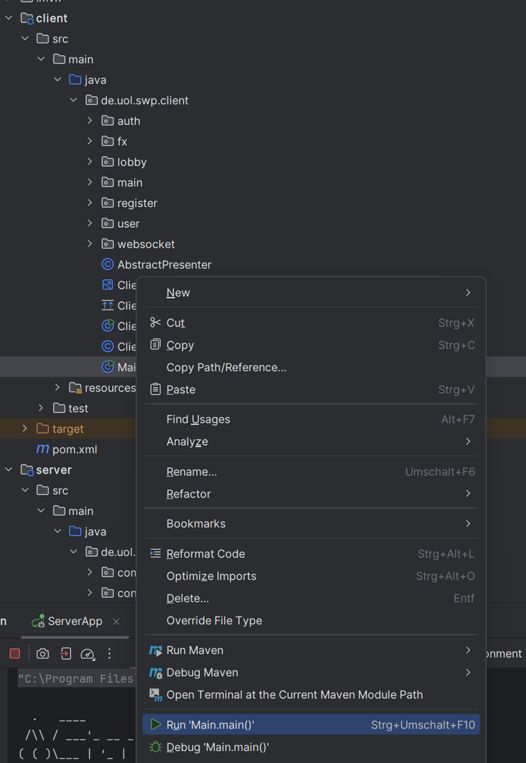Select Open Terminal at Current Maven Module Path

[294, 694]
